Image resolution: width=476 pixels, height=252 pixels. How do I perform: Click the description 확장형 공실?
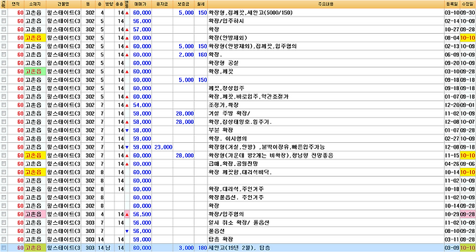pos(223,63)
